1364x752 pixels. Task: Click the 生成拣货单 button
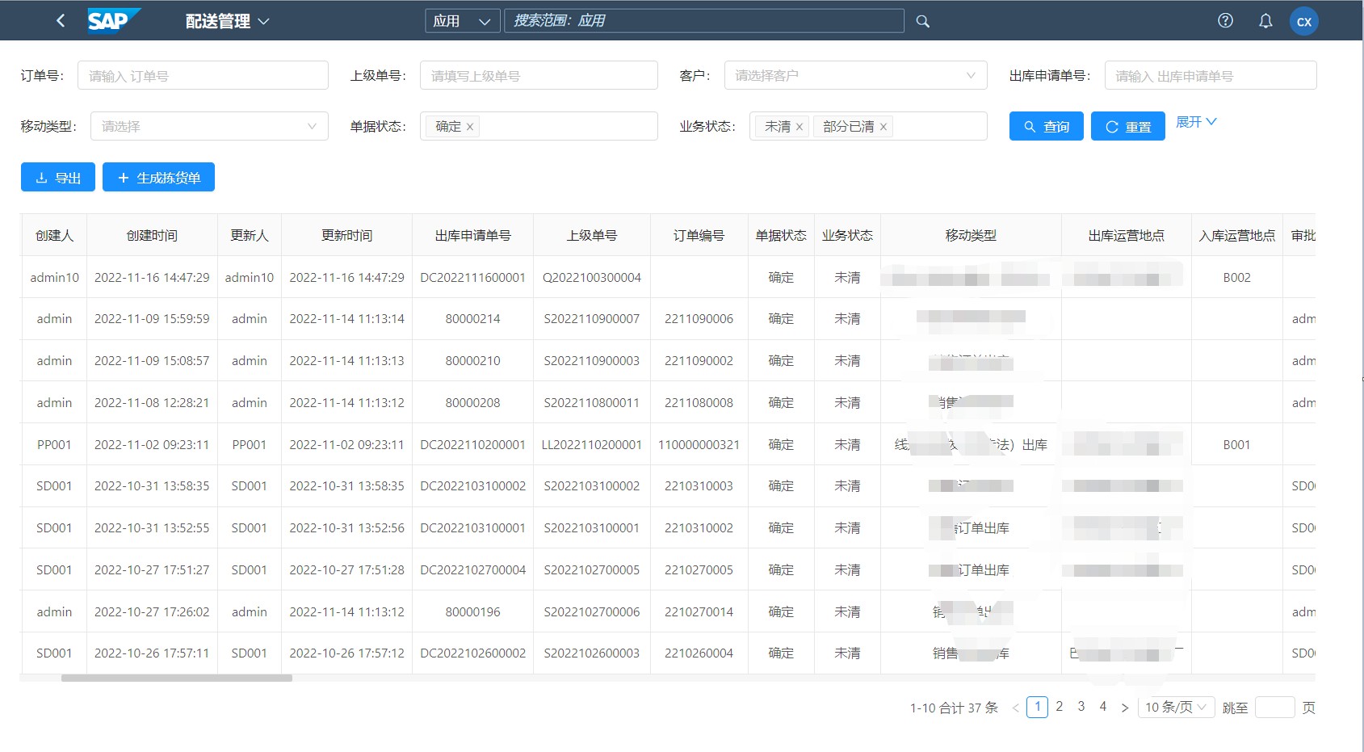(x=158, y=177)
